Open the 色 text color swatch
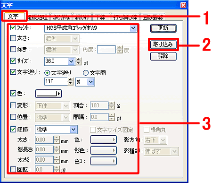 coord(49,94)
